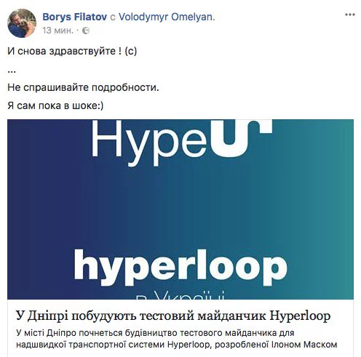Click the 13 мин. post timestamp

[x=57, y=31]
